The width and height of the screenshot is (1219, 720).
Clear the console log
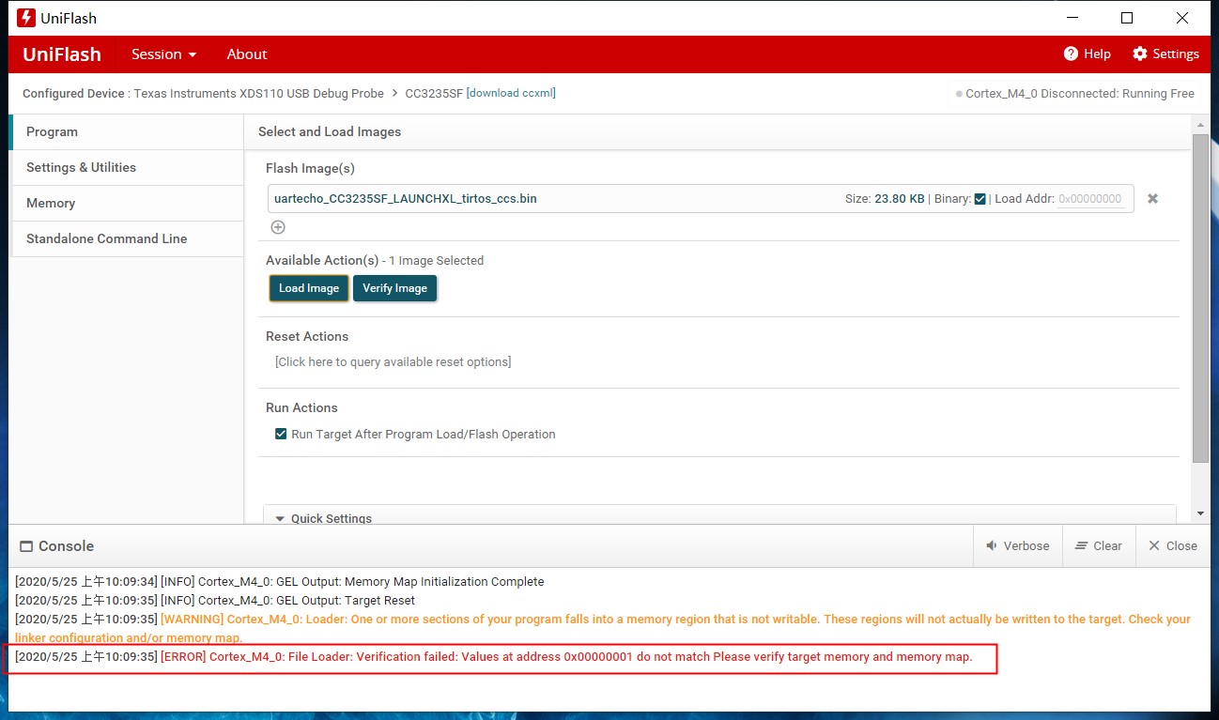point(1099,545)
